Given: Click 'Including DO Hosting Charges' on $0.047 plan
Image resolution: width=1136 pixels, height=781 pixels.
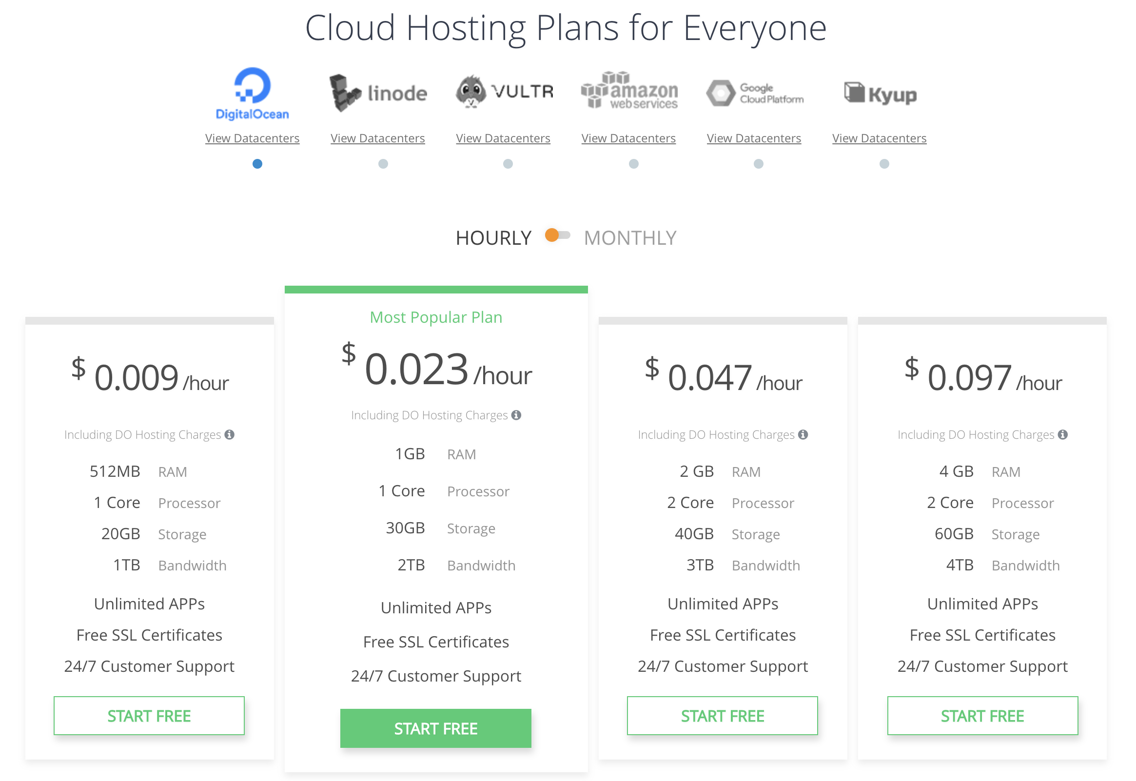Looking at the screenshot, I should (717, 435).
